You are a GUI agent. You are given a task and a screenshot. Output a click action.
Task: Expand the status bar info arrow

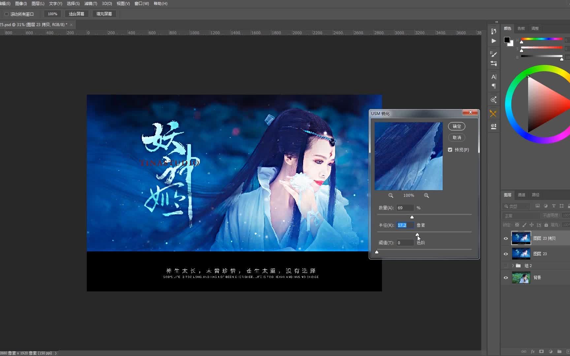(x=56, y=353)
